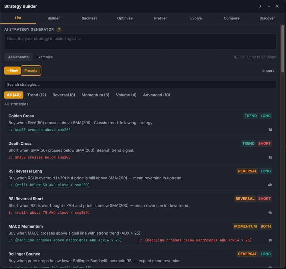Select the RSI Reversal Short title

(26, 199)
